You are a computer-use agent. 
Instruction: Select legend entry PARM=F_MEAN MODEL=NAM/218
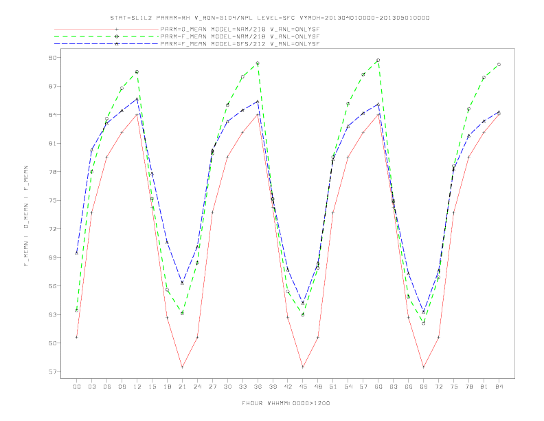[240, 36]
